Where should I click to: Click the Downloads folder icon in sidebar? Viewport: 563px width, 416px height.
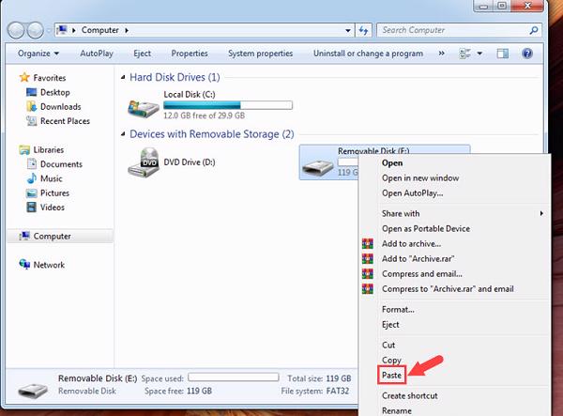[x=31, y=106]
